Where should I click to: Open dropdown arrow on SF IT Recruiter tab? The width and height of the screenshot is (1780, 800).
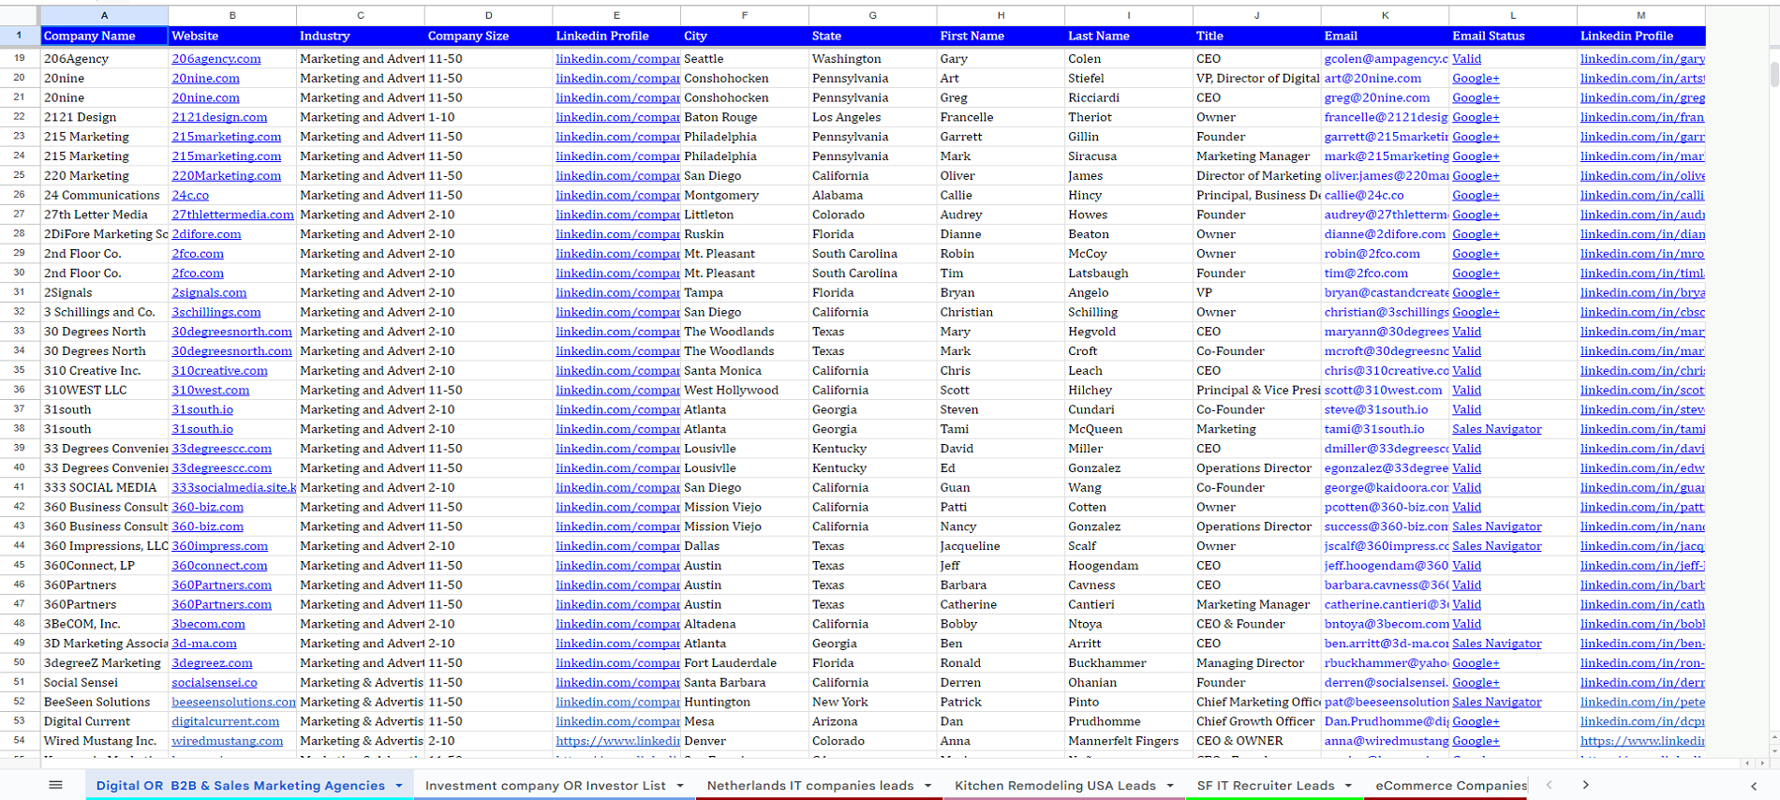tap(1348, 786)
